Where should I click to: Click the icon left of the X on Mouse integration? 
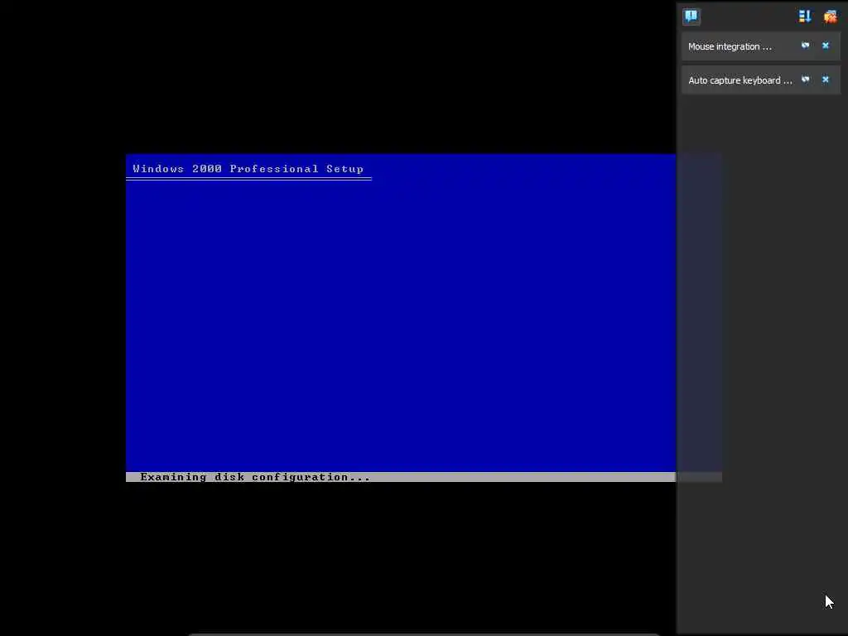(805, 46)
